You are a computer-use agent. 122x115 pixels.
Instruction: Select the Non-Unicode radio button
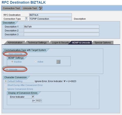pos(7,54)
